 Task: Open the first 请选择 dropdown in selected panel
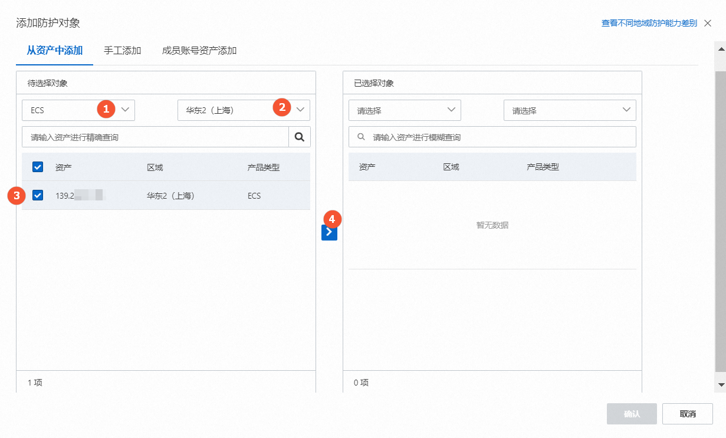click(x=405, y=110)
